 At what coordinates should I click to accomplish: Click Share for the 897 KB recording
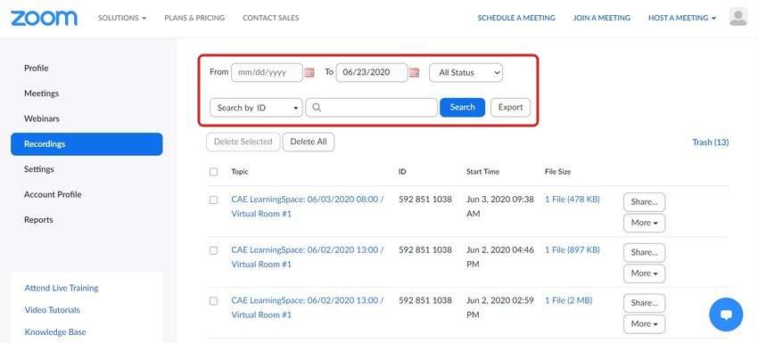(644, 253)
